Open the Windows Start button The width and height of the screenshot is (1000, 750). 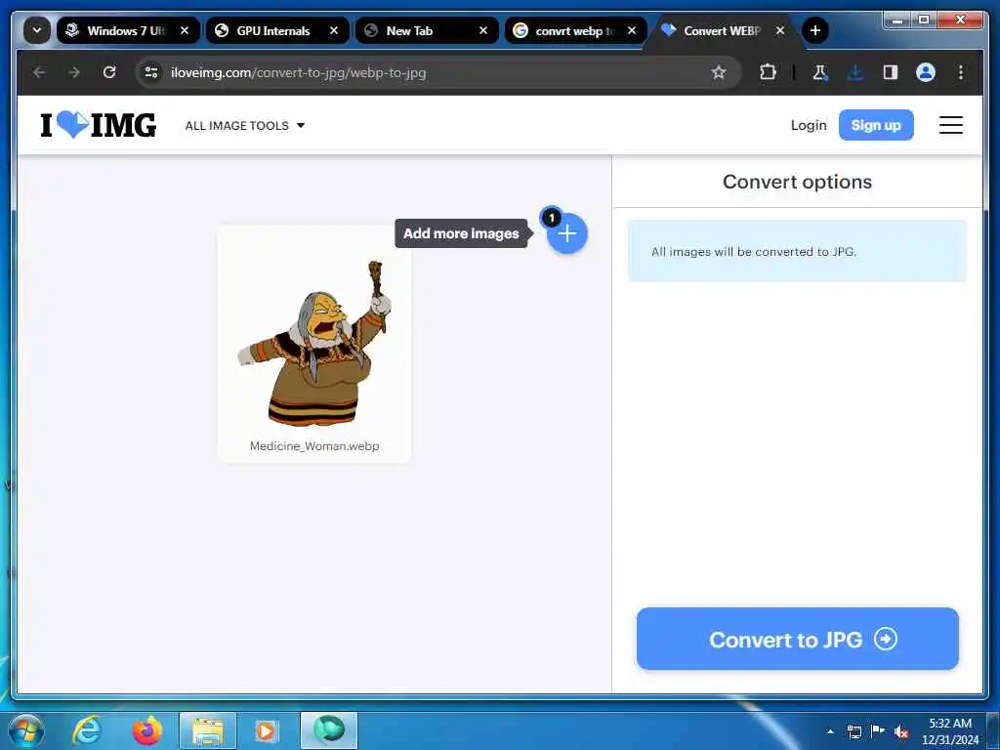26,730
